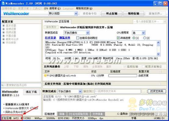Switch to the 压缩进度 tab

point(50,114)
